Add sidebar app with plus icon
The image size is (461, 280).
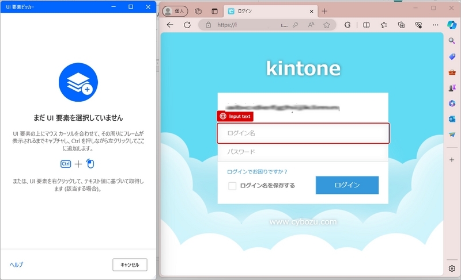(452, 160)
